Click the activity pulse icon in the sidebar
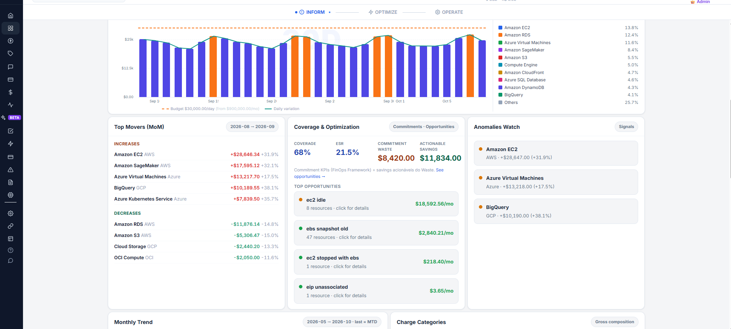Screen dimensions: 731x329 tap(10, 105)
